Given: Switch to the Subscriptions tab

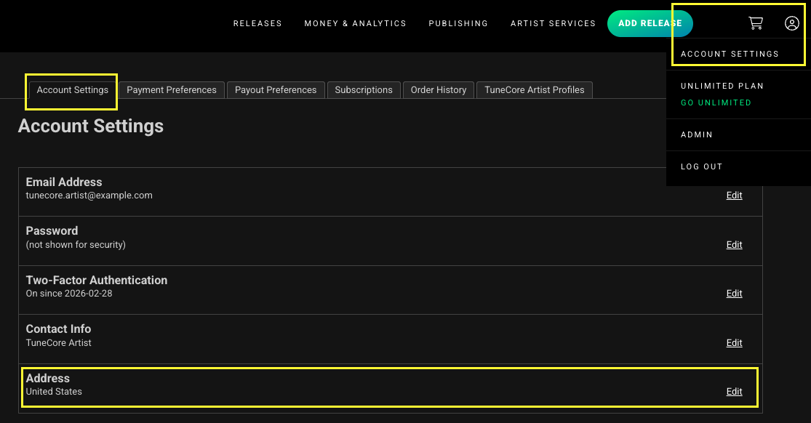Looking at the screenshot, I should coord(364,90).
